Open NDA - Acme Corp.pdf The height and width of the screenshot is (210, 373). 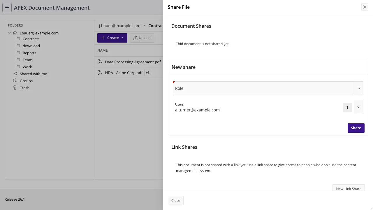124,73
